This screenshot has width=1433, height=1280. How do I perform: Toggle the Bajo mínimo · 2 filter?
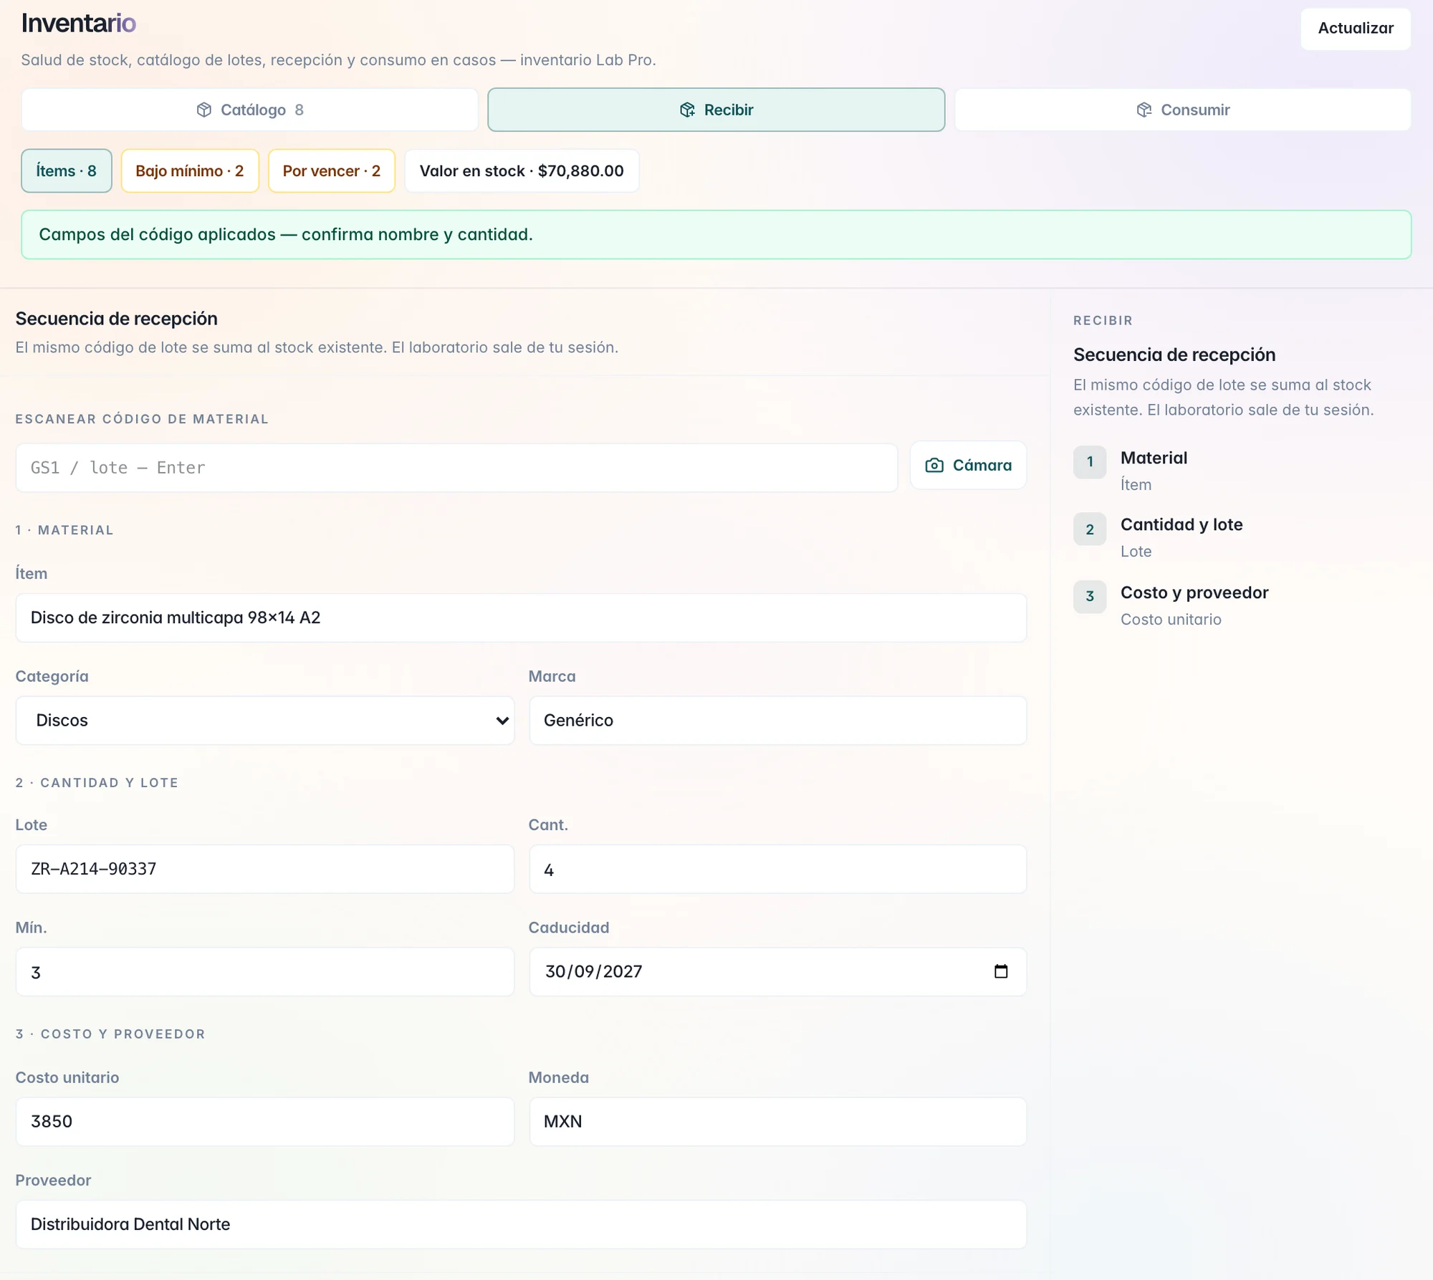point(190,170)
